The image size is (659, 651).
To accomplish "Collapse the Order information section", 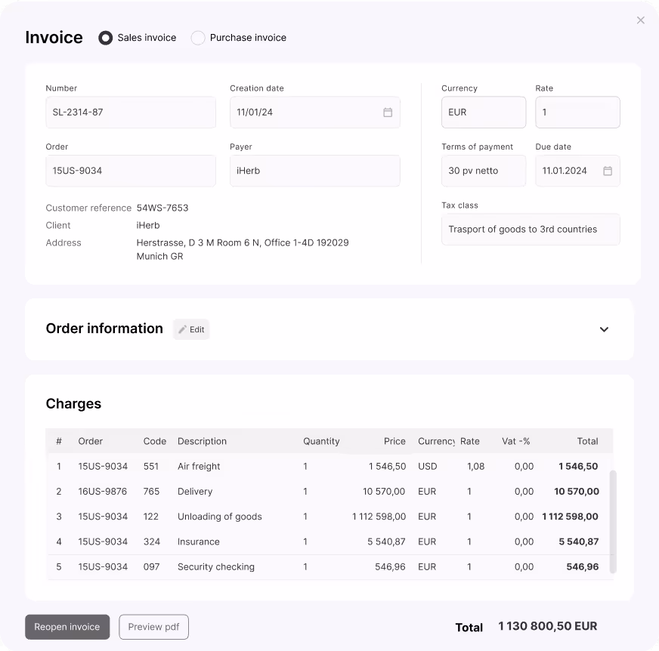I will [x=604, y=329].
